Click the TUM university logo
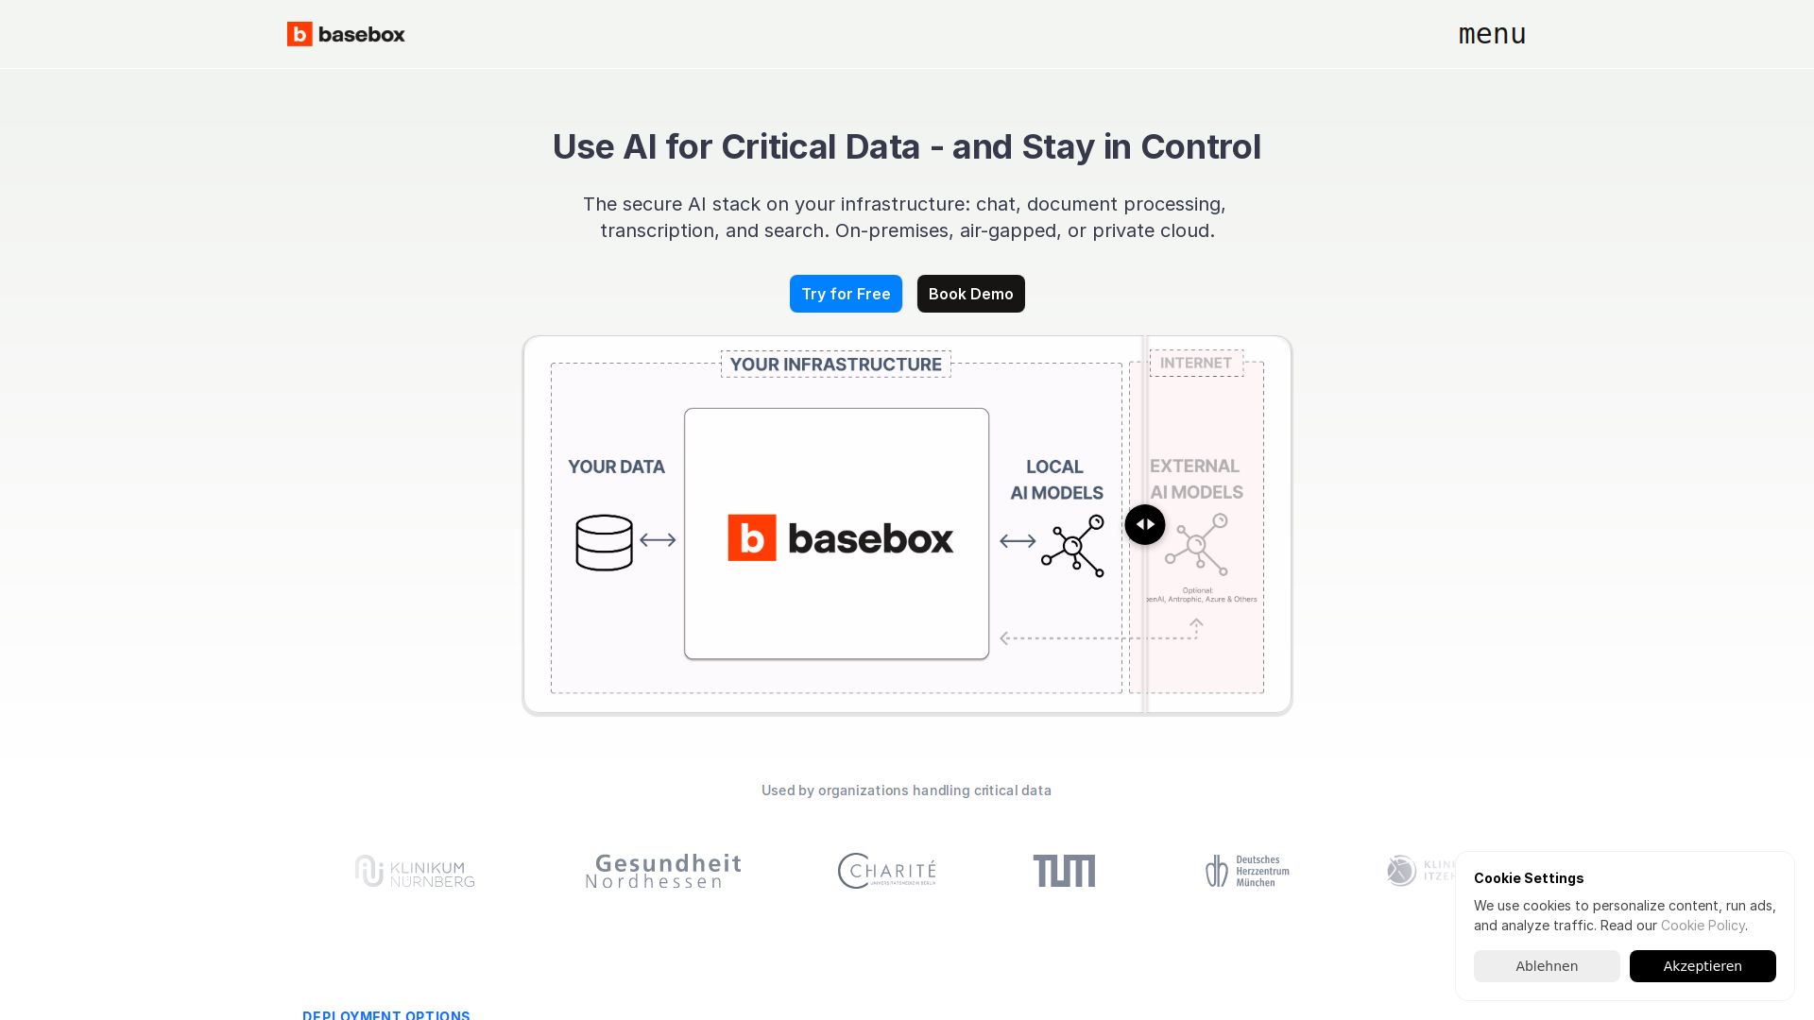 click(x=1064, y=870)
